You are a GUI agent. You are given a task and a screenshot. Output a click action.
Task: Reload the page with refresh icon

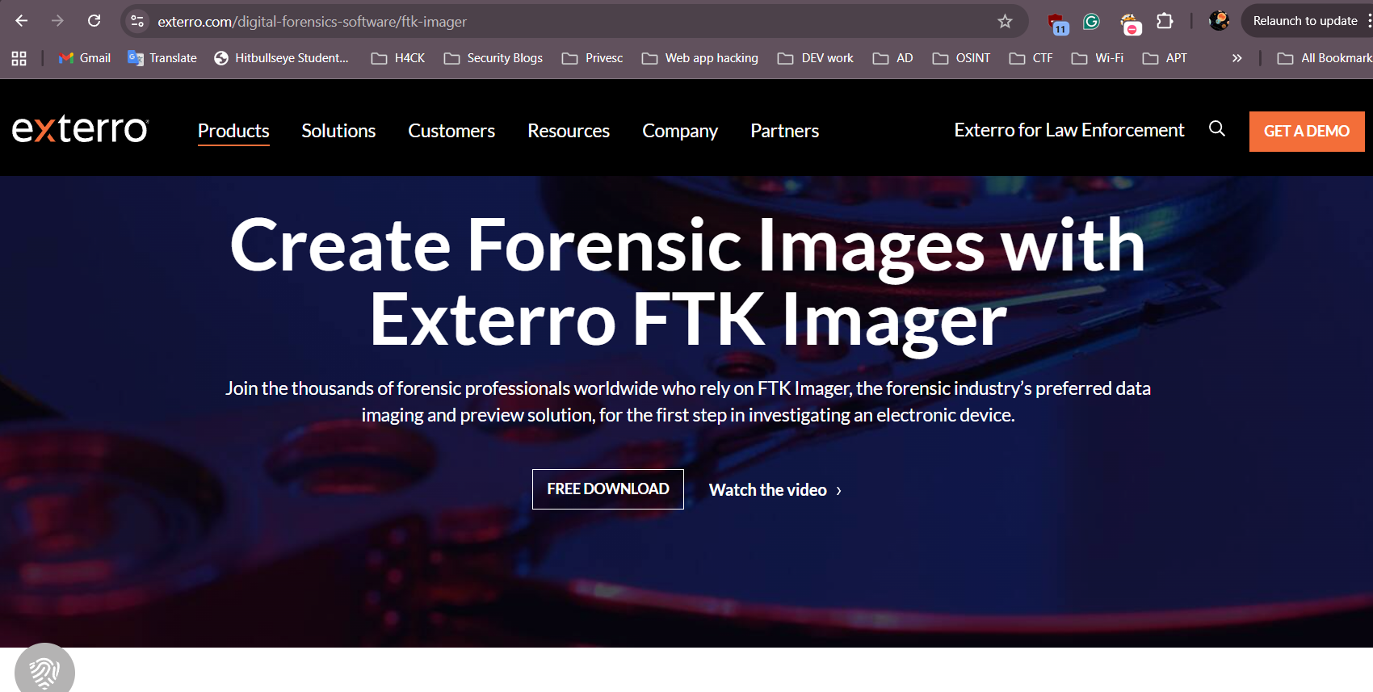point(94,21)
